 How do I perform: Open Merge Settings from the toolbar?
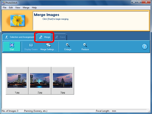tap(48, 47)
